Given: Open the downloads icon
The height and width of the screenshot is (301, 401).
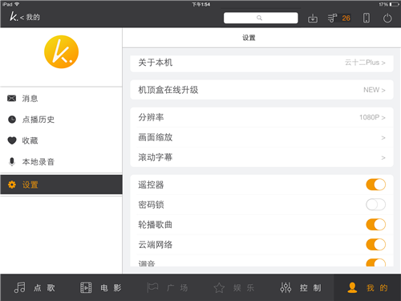Looking at the screenshot, I should [x=313, y=18].
